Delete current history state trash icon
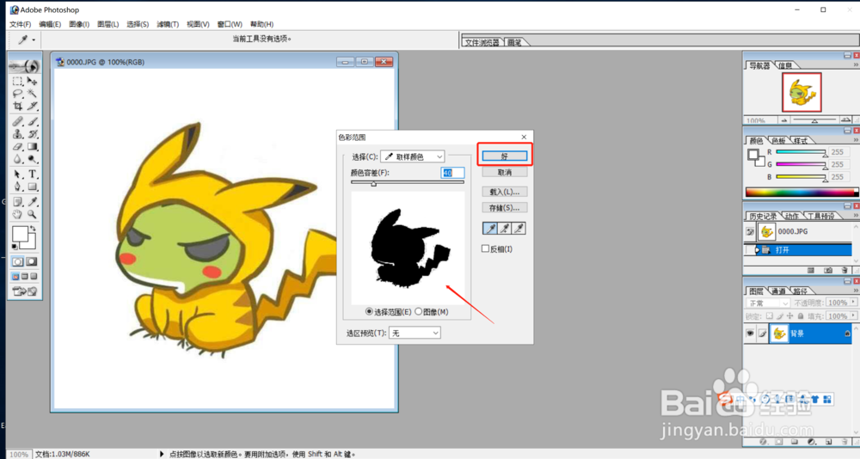Screen dimensions: 860x459 pyautogui.click(x=845, y=271)
